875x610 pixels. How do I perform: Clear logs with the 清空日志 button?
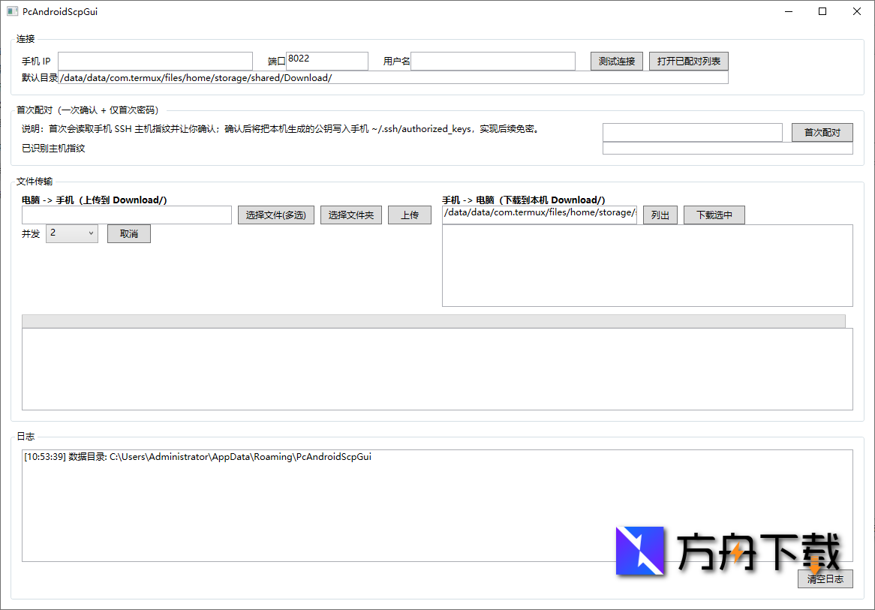click(825, 578)
